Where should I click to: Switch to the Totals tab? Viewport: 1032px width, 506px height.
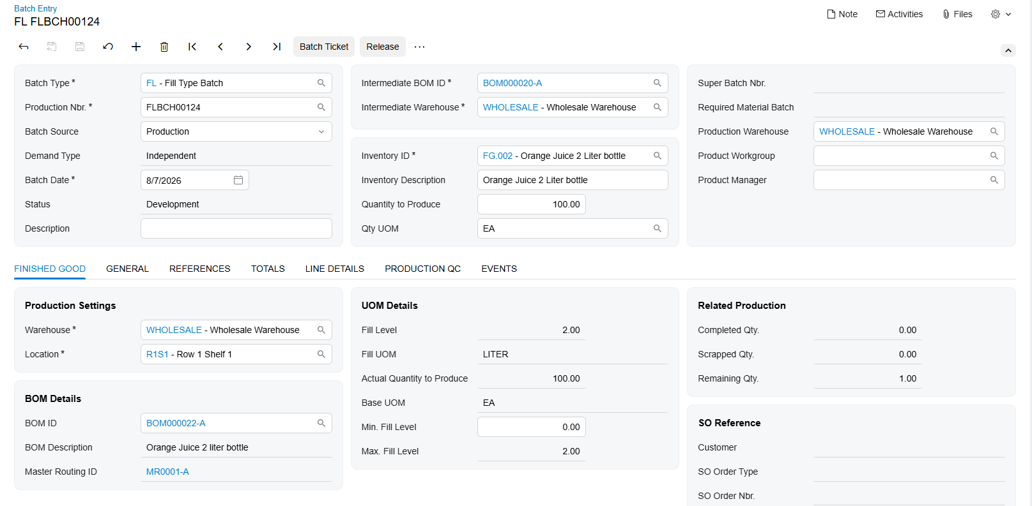click(268, 269)
